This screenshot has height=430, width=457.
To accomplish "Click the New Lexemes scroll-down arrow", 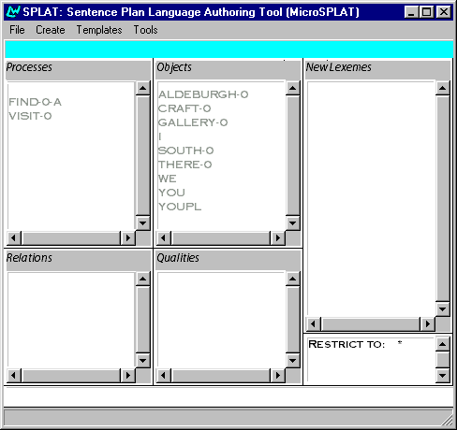I will 442,309.
